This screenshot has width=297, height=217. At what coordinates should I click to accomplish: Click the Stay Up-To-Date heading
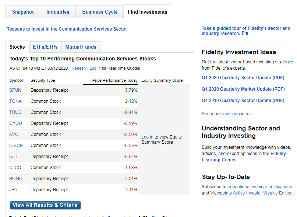click(226, 177)
